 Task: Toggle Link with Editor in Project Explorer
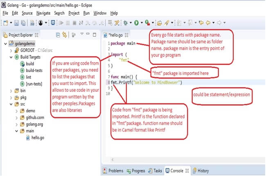(64, 35)
